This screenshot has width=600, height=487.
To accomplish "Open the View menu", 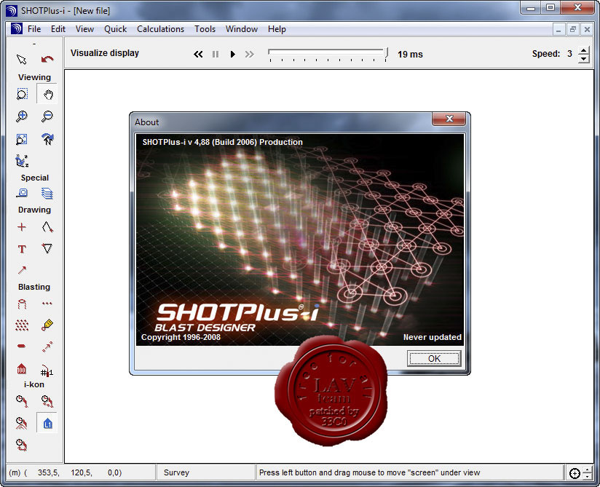I will click(84, 29).
